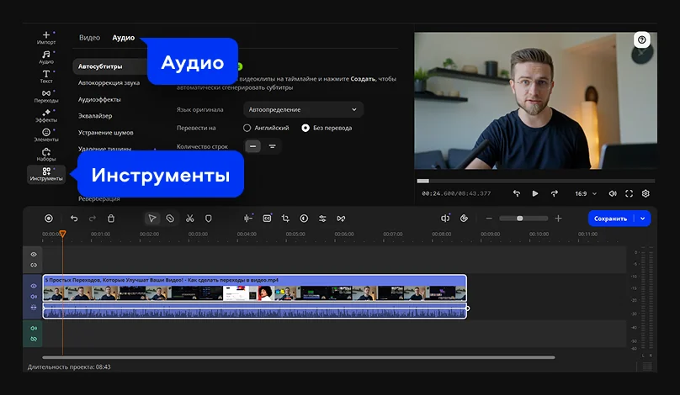
Task: Select the Английский radio option
Action: [x=247, y=128]
